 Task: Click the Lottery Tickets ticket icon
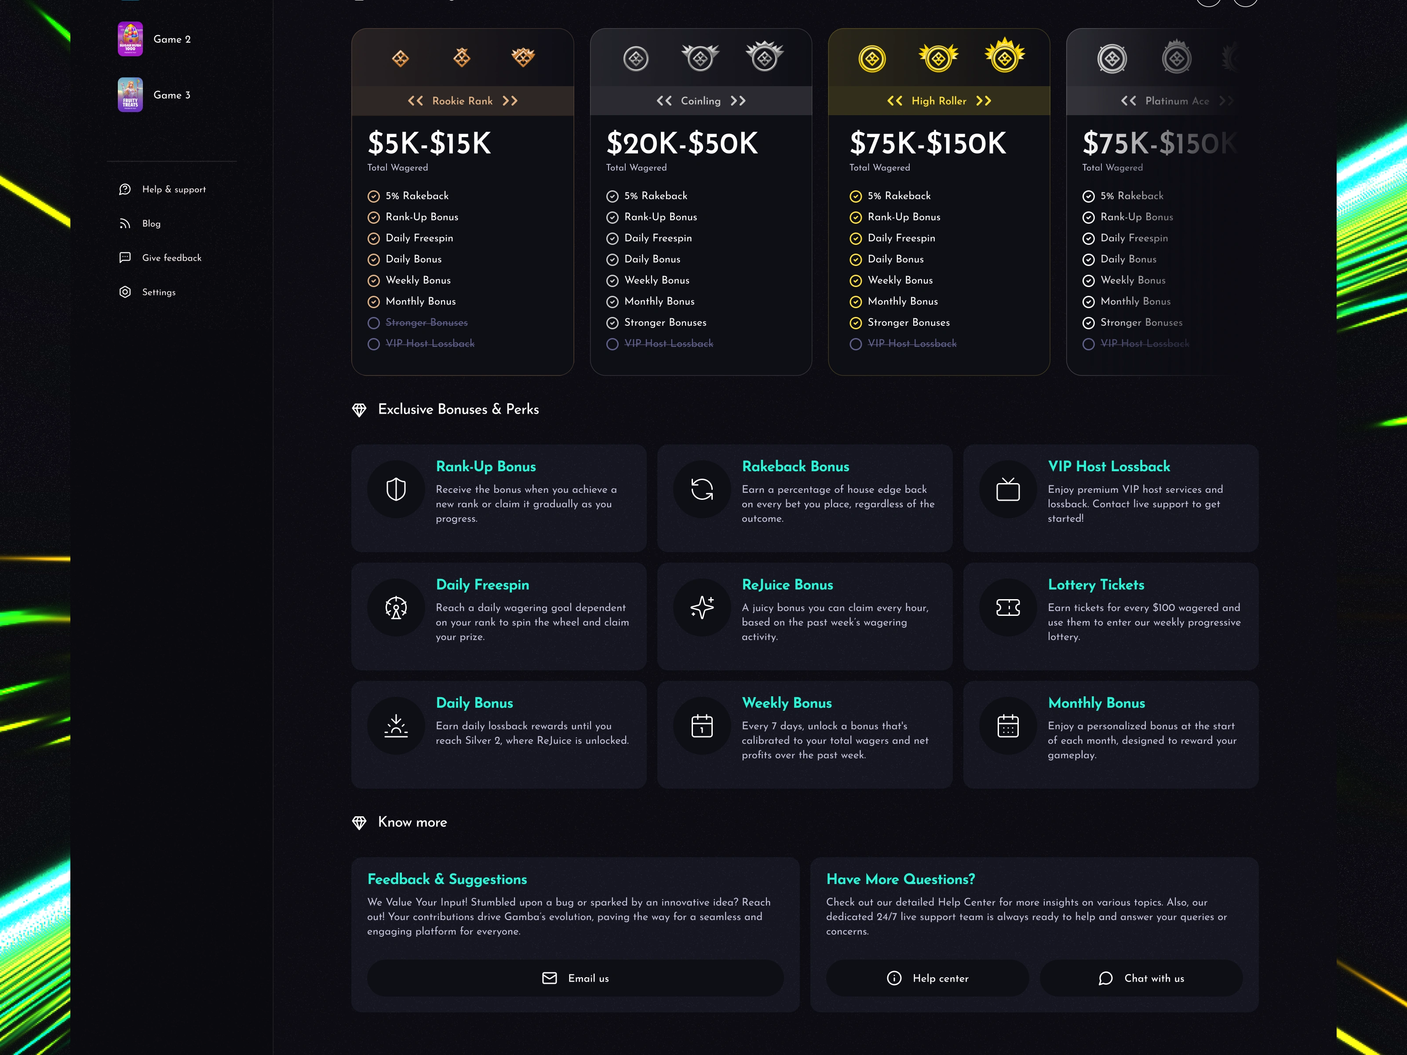pos(1008,608)
